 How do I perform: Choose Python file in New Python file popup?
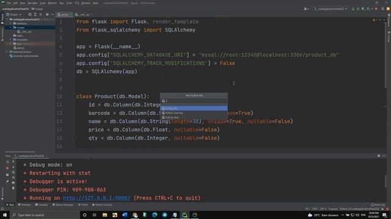click(194, 108)
